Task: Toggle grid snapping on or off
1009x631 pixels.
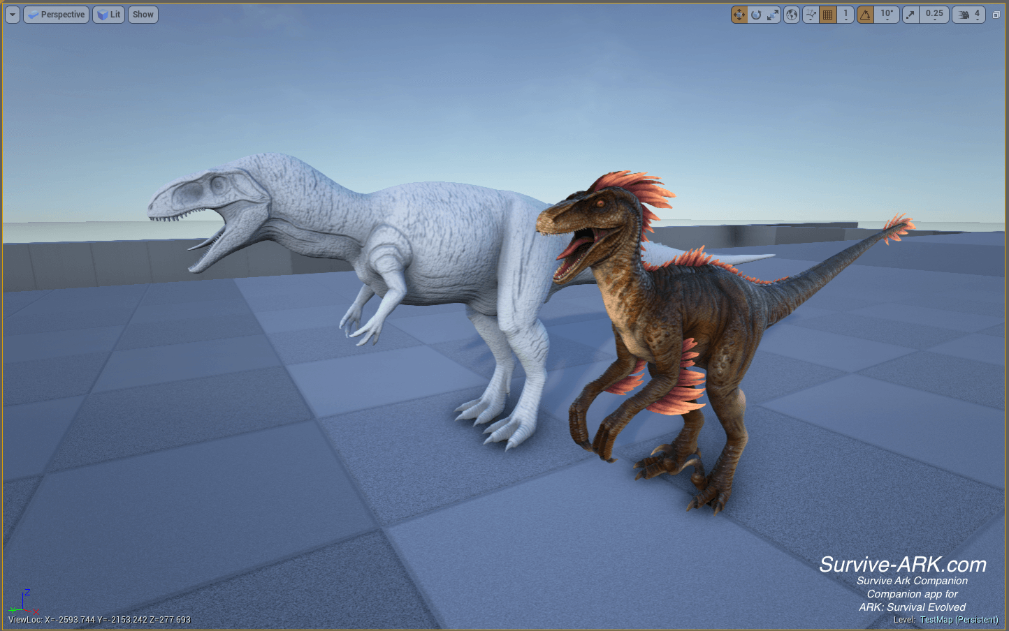Action: (828, 15)
